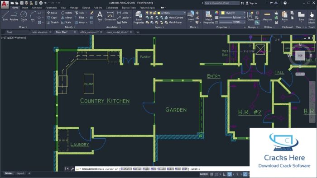The image size is (317, 178).
Task: Click the Move command
Action: [52, 13]
